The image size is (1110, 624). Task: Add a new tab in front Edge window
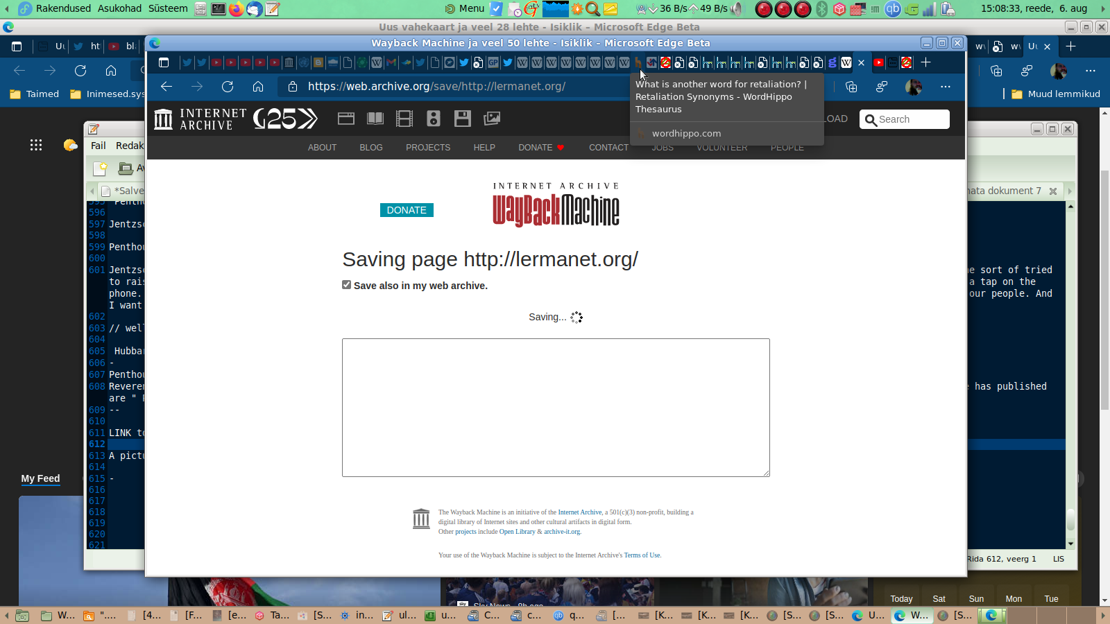925,62
